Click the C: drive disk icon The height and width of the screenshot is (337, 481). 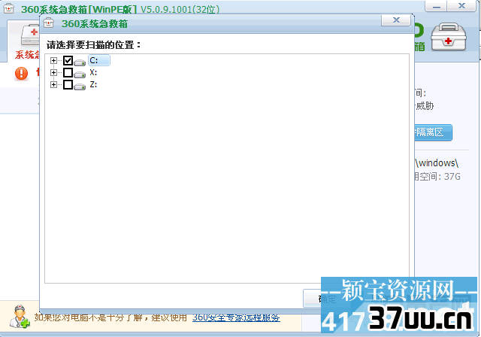point(80,62)
